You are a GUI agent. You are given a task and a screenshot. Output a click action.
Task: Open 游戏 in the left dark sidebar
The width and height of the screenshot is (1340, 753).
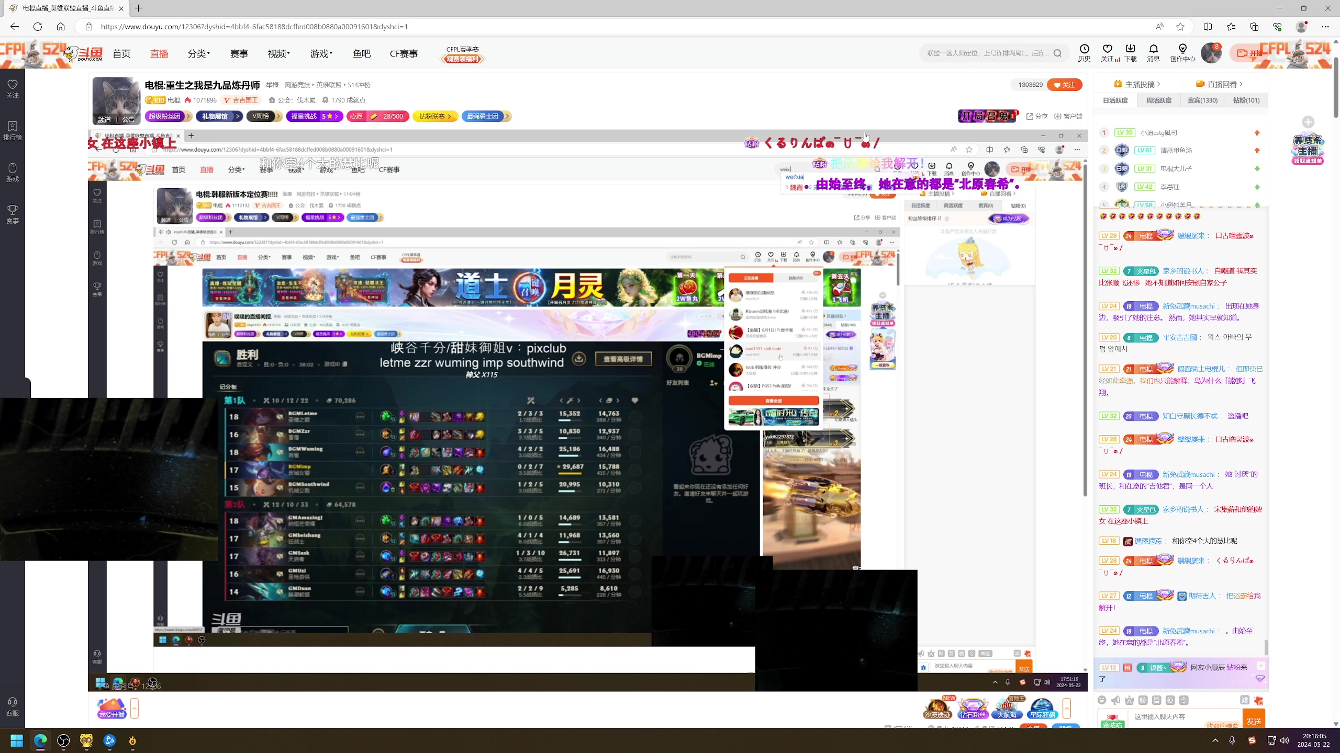click(13, 172)
